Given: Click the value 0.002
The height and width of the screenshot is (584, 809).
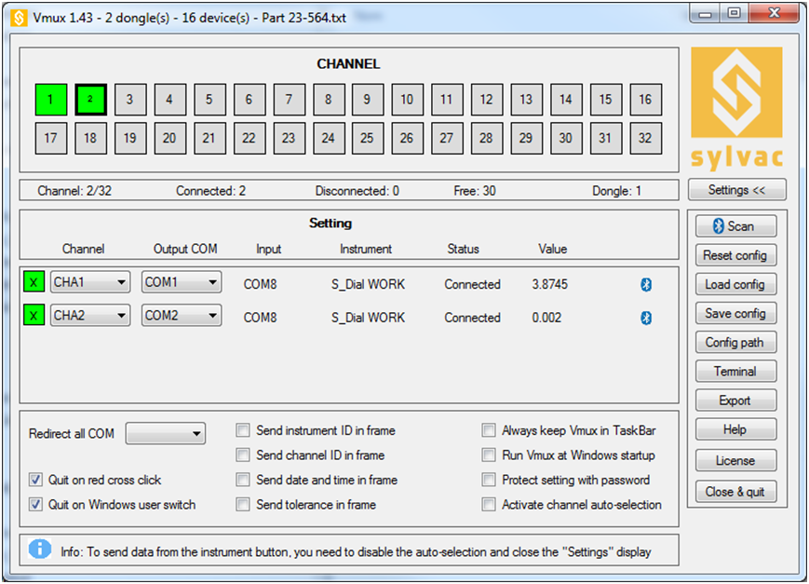Looking at the screenshot, I should tap(546, 318).
